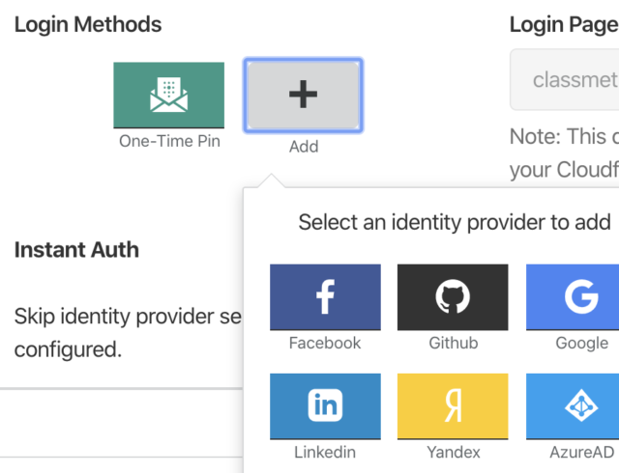The height and width of the screenshot is (473, 619).
Task: Open the One-Time Pin login method tile
Action: [169, 95]
